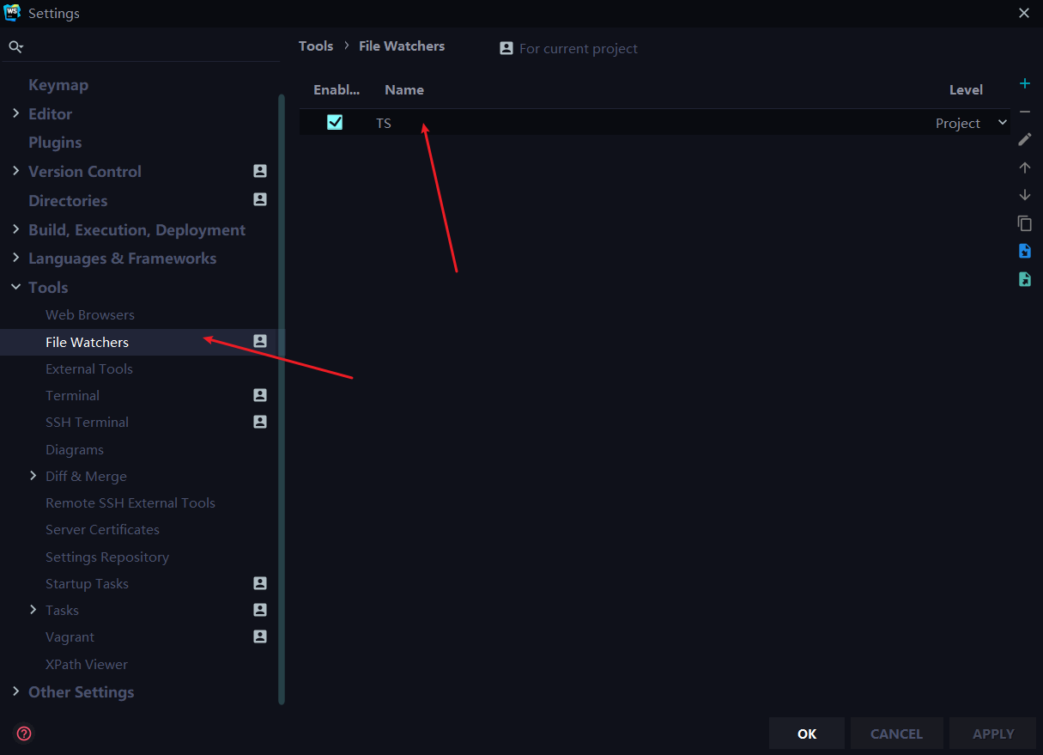Click the For current project icon
Viewport: 1043px width, 755px height.
click(506, 48)
